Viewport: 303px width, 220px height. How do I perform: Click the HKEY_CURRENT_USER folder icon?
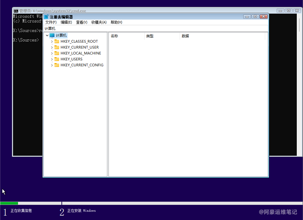(57, 47)
